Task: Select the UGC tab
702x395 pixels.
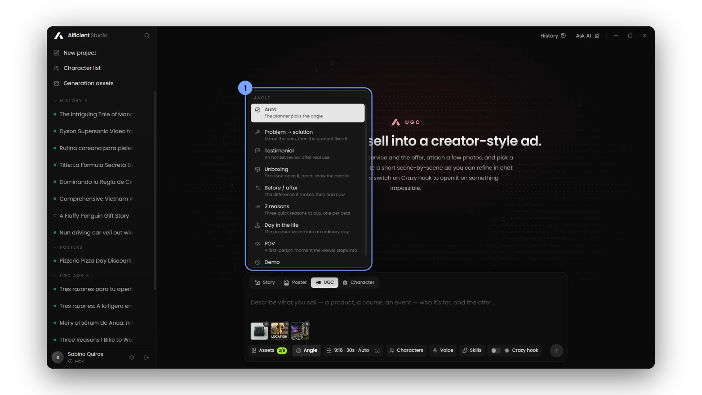Action: click(325, 282)
